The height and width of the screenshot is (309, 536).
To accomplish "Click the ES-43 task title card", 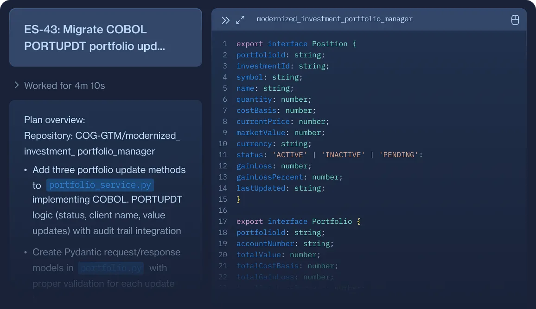I will click(x=106, y=37).
